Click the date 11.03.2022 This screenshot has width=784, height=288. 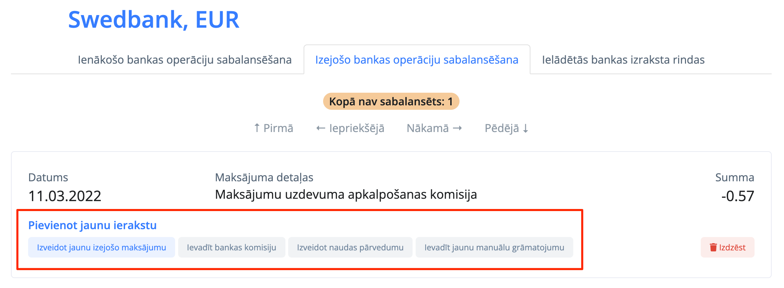65,196
